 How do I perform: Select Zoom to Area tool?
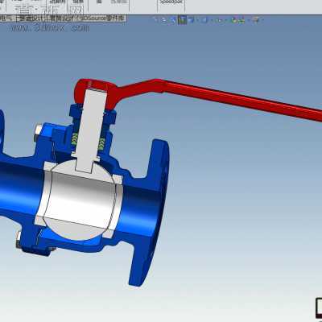click(164, 20)
